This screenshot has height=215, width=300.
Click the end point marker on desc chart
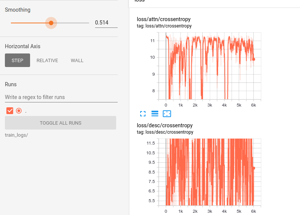tap(254, 168)
